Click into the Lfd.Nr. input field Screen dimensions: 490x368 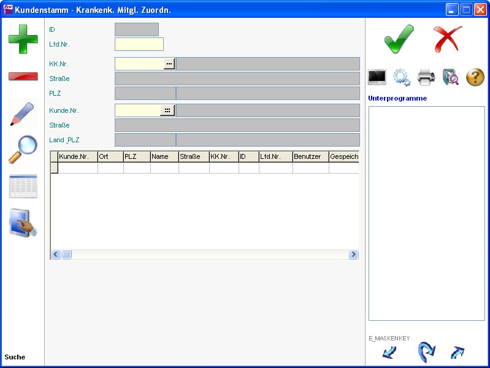click(x=139, y=44)
